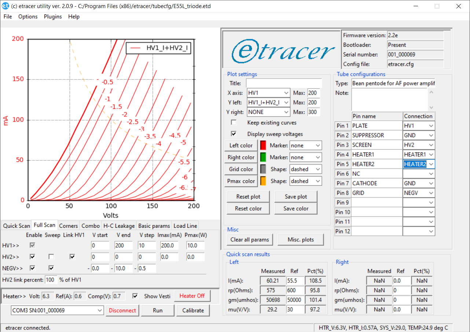Open the X axis dropdown
This screenshot has width=470, height=332.
point(269,93)
